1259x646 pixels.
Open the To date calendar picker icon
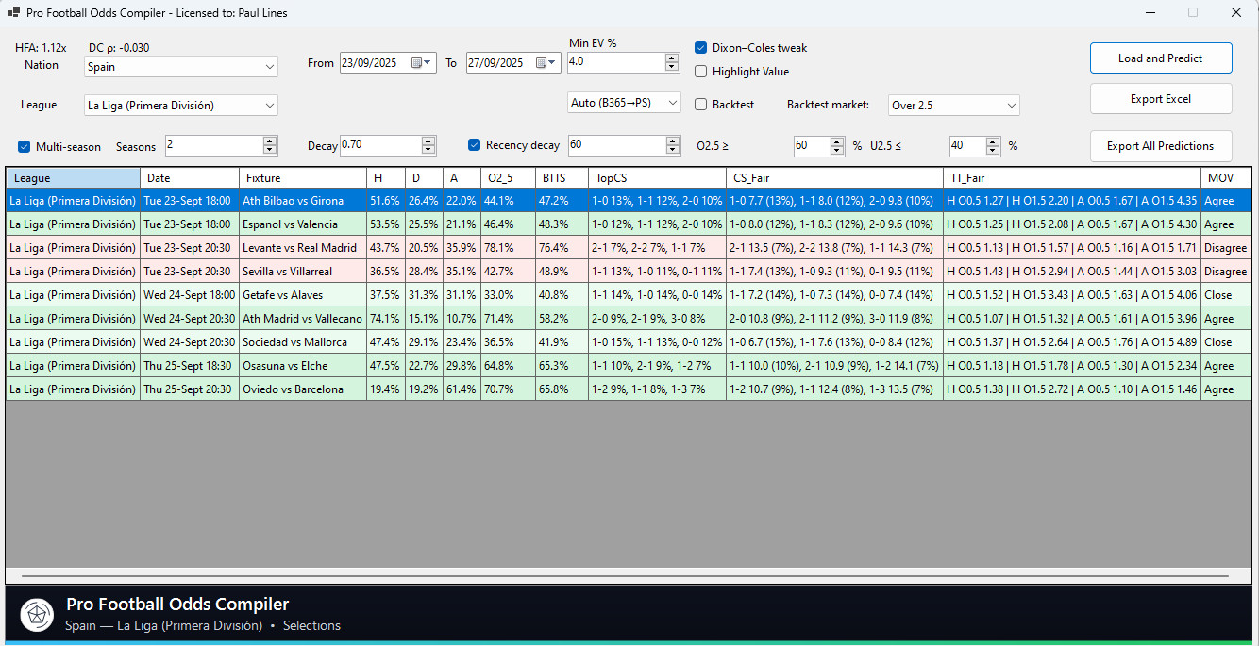point(545,63)
